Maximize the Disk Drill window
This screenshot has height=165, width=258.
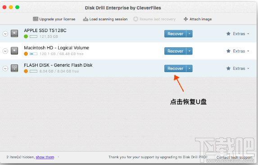(17, 7)
